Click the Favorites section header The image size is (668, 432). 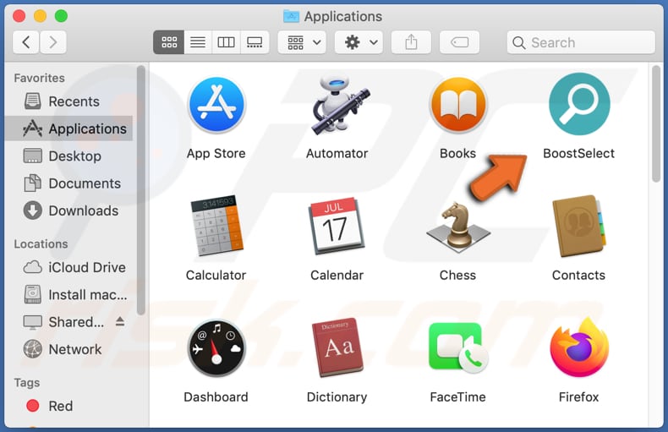(x=39, y=78)
